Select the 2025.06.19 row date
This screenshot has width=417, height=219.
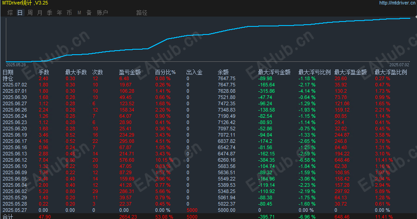pyautogui.click(x=15, y=135)
